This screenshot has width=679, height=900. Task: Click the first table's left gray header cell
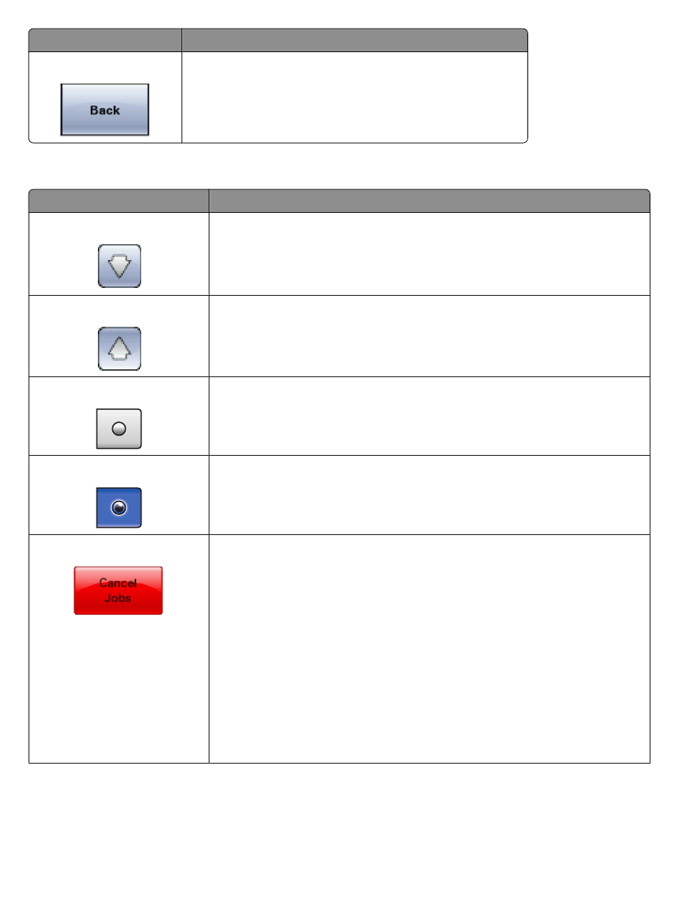tap(105, 40)
